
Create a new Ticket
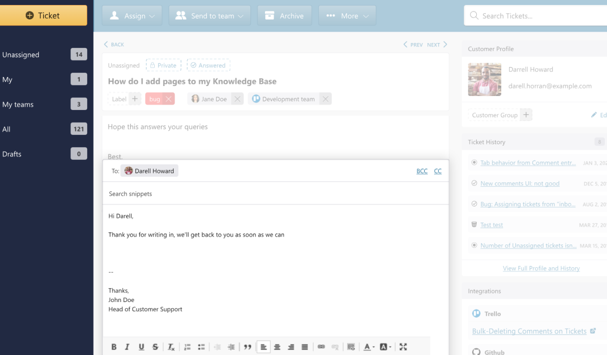pyautogui.click(x=44, y=15)
